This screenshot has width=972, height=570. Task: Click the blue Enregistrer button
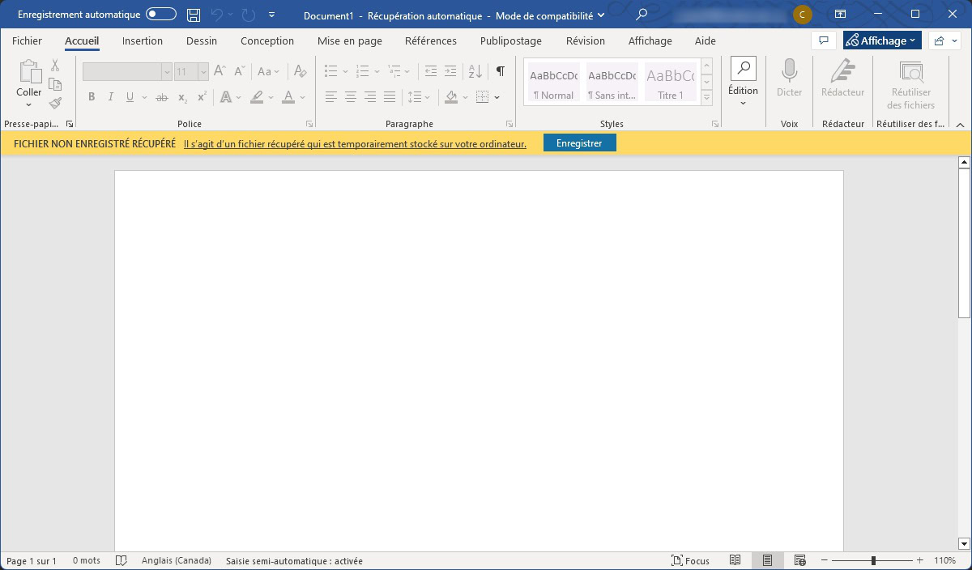pos(579,143)
